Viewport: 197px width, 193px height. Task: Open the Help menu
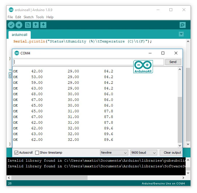[x=50, y=17]
